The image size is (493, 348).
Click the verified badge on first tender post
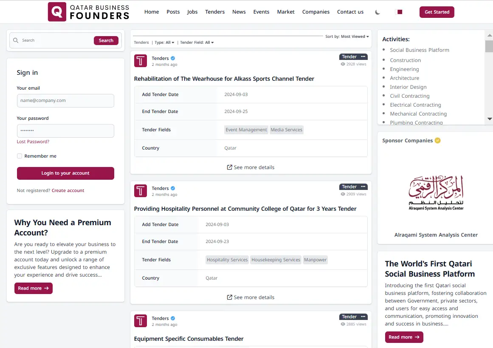[x=173, y=58]
